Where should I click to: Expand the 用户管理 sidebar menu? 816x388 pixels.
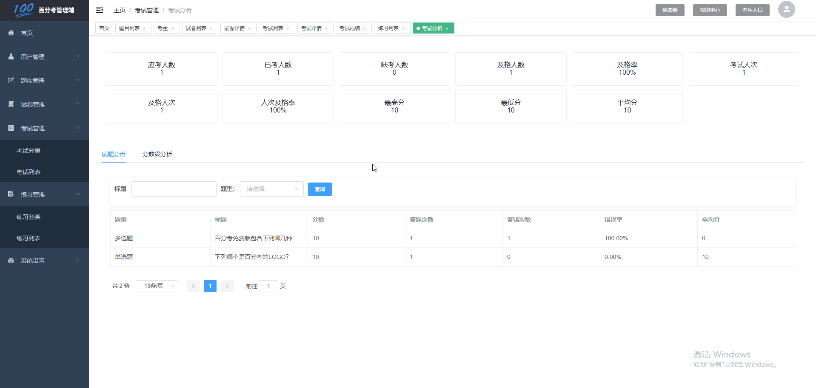[x=44, y=56]
